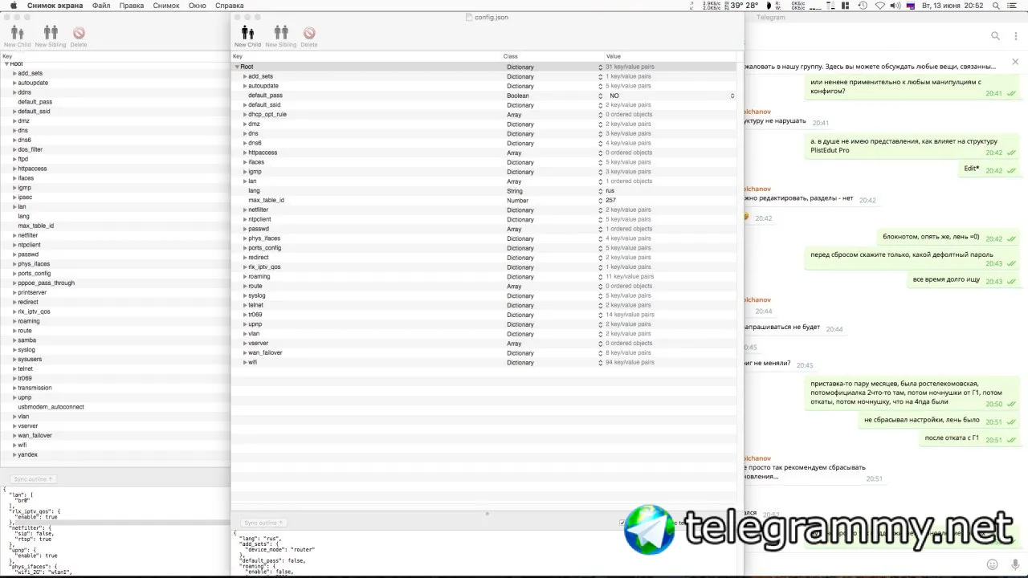This screenshot has width=1028, height=578.
Task: Click the 39° 28° temperature readout in menu bar
Action: point(744,6)
